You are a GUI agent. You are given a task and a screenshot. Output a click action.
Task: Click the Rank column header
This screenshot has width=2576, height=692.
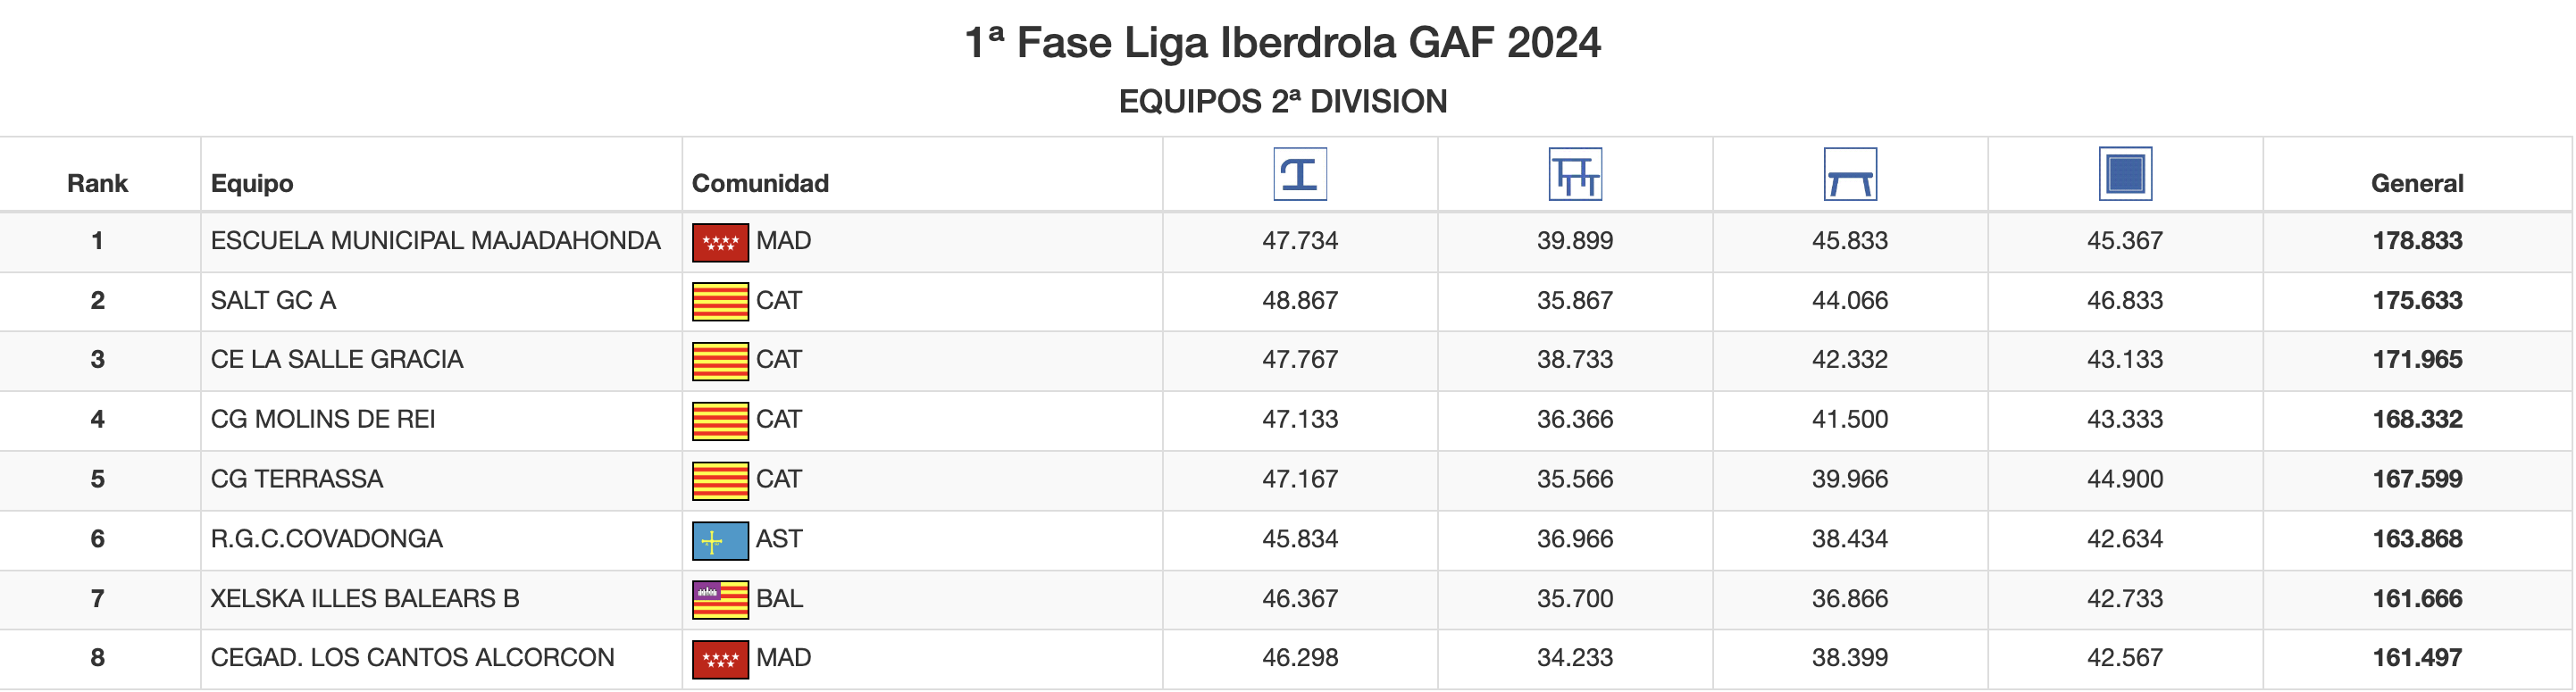(97, 183)
